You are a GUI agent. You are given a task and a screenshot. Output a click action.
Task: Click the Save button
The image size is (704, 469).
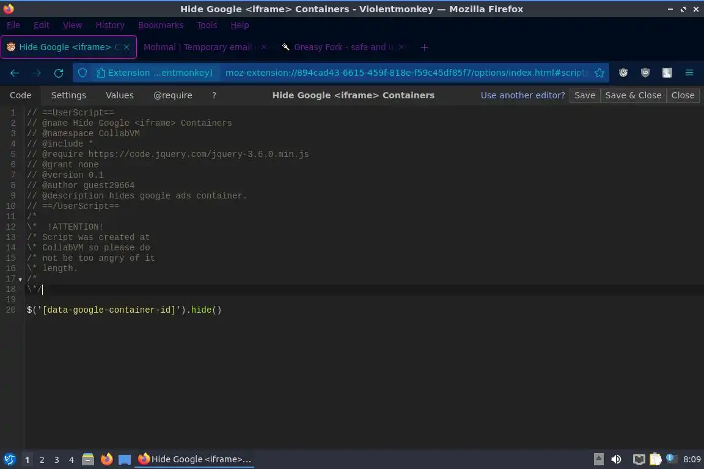tap(585, 95)
